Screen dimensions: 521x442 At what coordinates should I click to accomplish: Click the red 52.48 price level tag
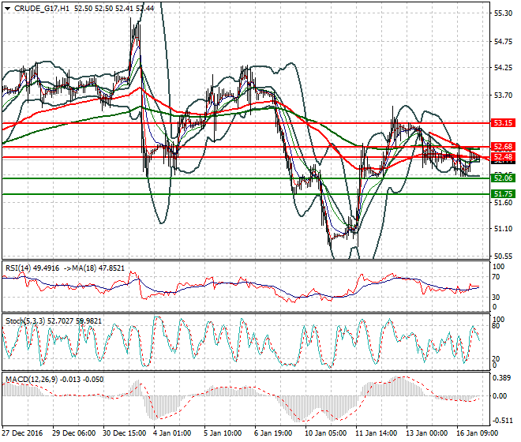[x=503, y=158]
